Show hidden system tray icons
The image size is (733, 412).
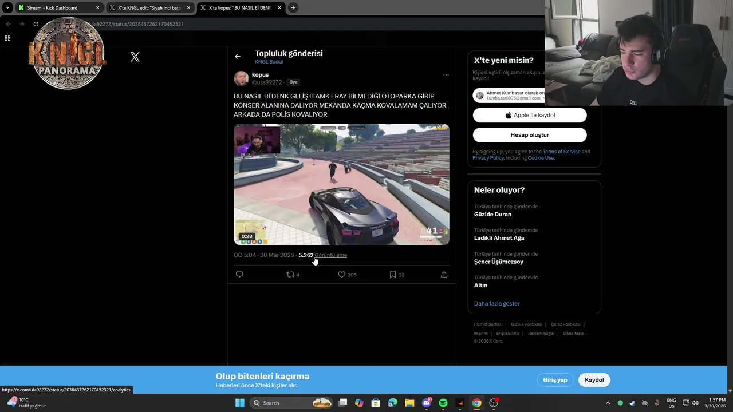(608, 403)
